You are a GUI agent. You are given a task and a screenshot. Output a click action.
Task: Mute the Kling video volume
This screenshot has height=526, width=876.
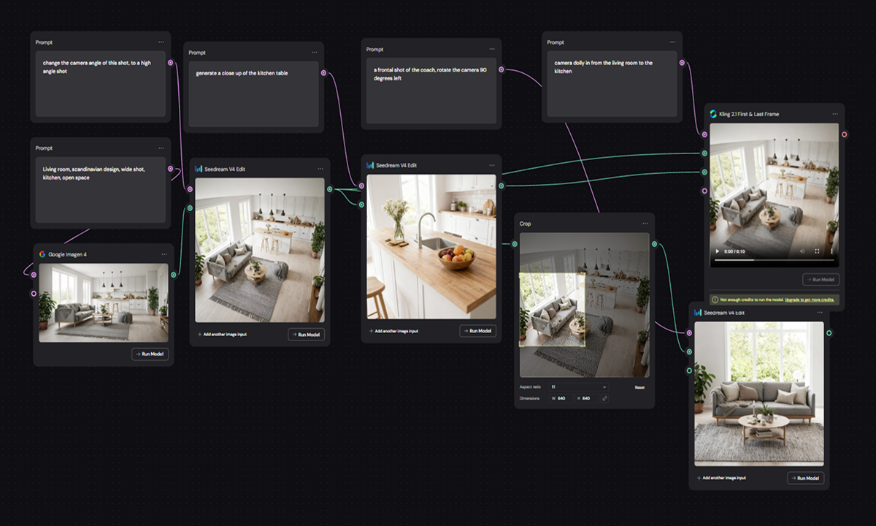[802, 251]
